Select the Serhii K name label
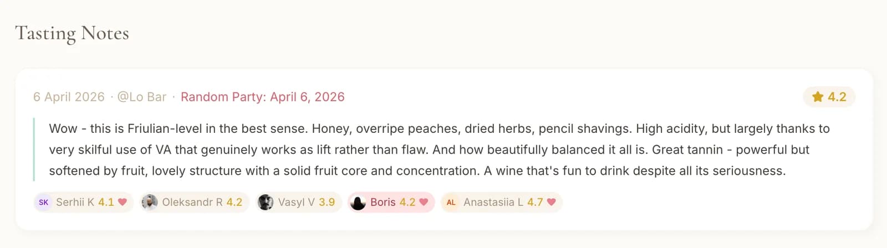Viewport: 887px width, 248px height. (75, 203)
